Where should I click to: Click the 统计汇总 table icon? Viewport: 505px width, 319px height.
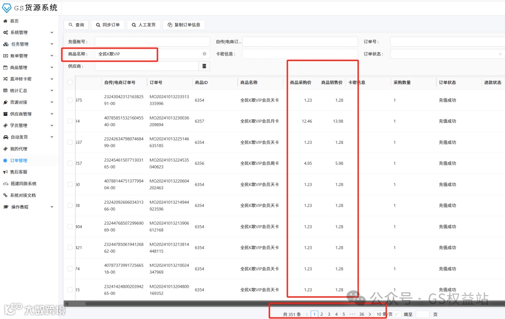point(5,91)
